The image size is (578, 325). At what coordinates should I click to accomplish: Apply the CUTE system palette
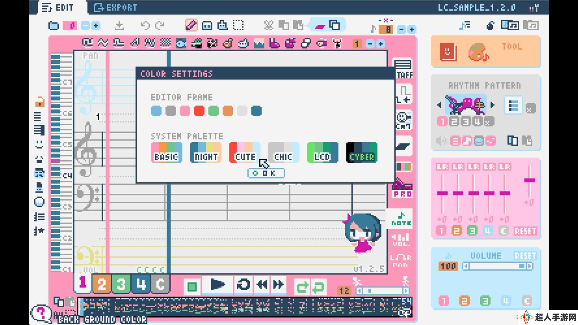(245, 152)
